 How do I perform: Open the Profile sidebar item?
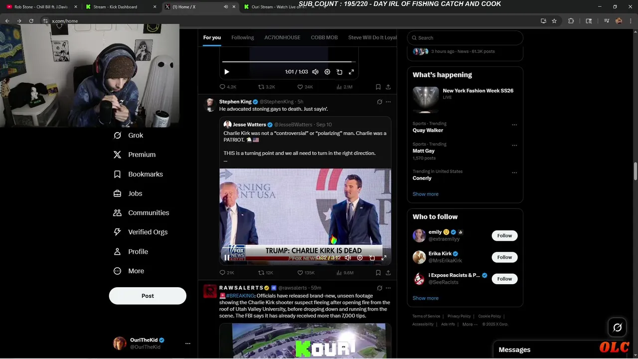pos(131,251)
